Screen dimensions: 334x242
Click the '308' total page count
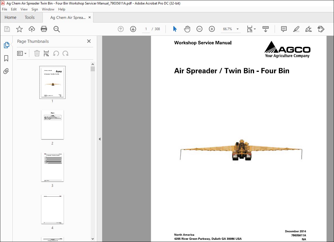click(x=157, y=29)
